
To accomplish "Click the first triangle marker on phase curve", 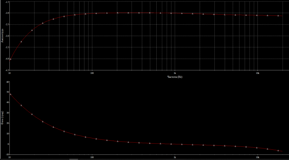I will click(11, 94).
